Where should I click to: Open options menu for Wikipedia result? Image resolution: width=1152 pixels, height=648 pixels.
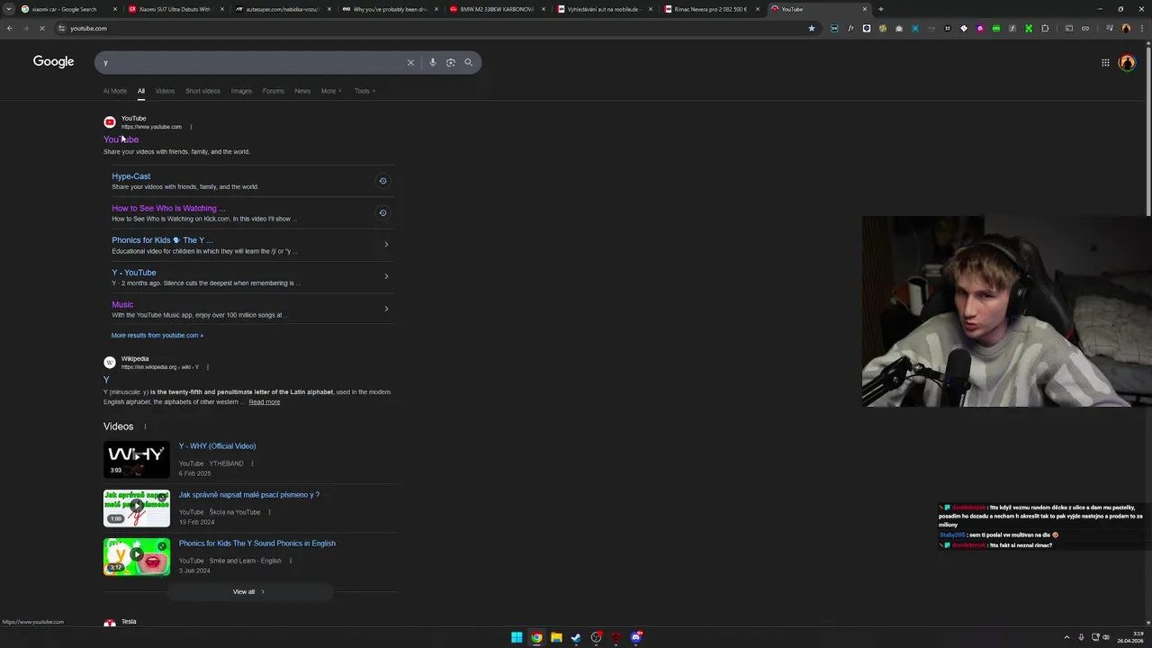coord(207,367)
